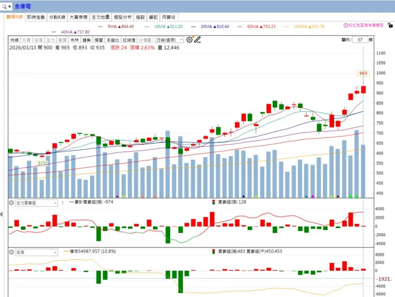Click the teal triangle marker below chart

[306, 196]
